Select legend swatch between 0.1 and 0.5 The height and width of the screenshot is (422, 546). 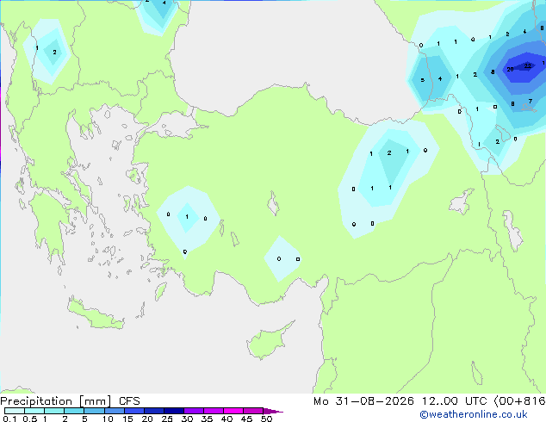click(x=15, y=411)
